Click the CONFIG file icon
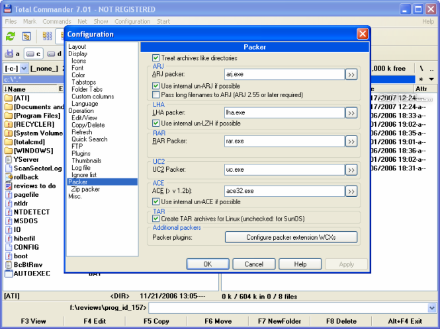 tap(9, 247)
